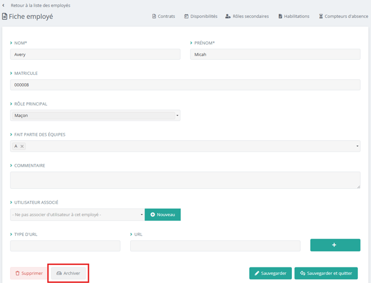Screen dimensions: 371x283
Task: Create new user with Nouveau button
Action: tap(162, 214)
